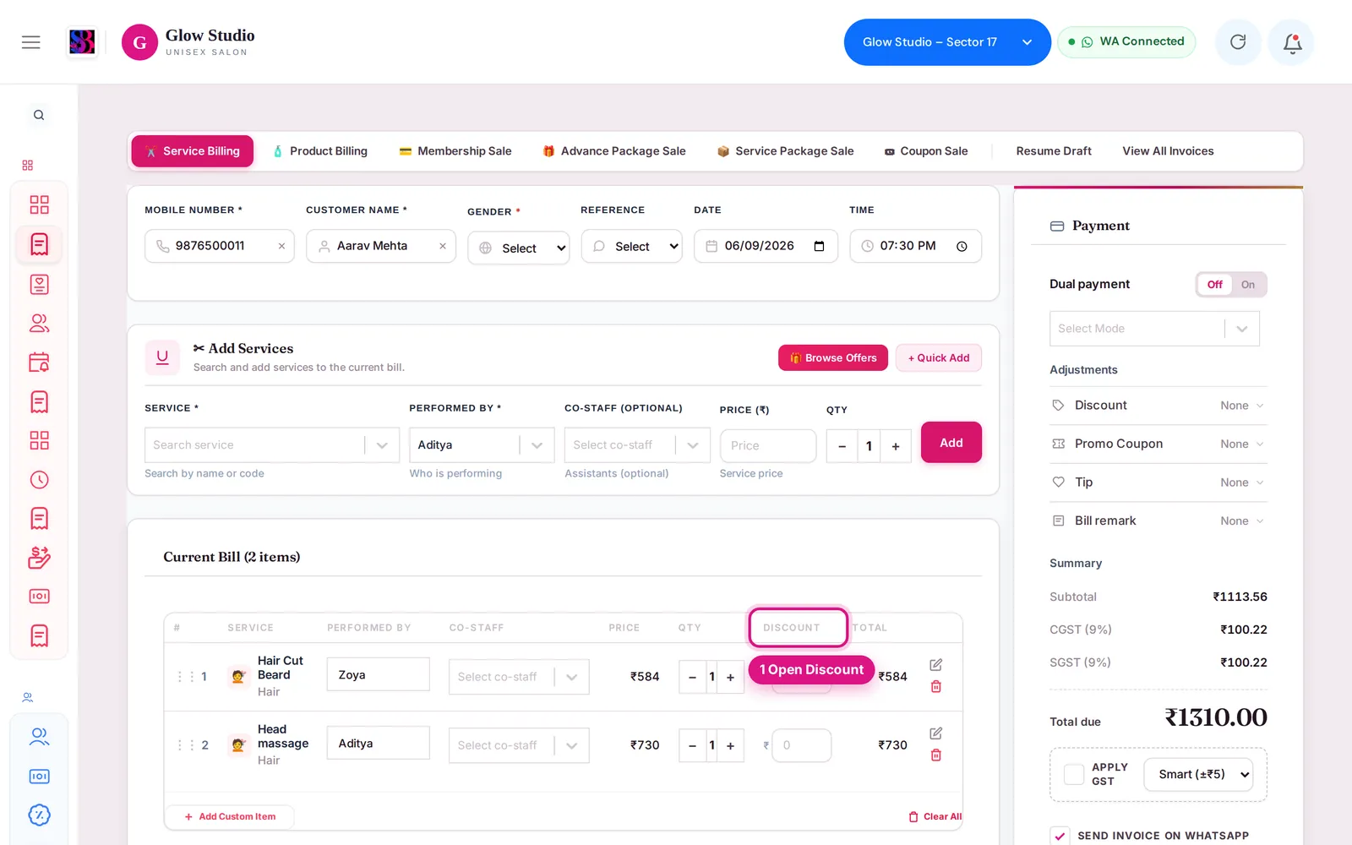1352x845 pixels.
Task: Open the Reference Select dropdown
Action: [x=631, y=246]
